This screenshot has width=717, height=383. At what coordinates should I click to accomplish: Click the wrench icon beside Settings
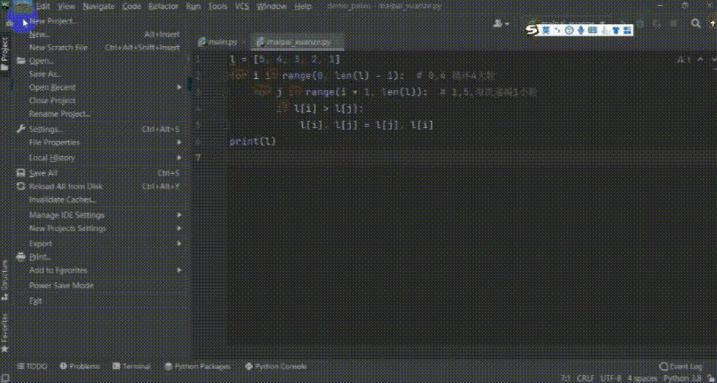point(20,129)
